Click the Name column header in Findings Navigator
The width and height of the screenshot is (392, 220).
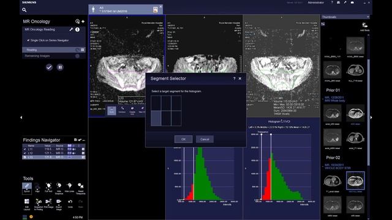tap(31, 145)
